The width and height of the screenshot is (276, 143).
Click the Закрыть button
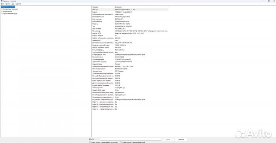pos(181,139)
